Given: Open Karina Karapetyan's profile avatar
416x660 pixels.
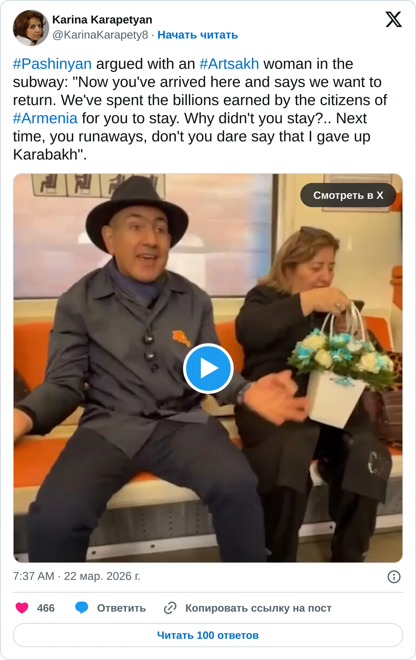Looking at the screenshot, I should (x=31, y=28).
